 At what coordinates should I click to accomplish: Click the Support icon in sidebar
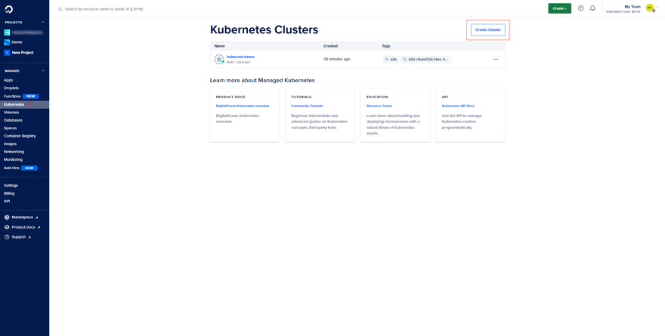[x=7, y=237]
